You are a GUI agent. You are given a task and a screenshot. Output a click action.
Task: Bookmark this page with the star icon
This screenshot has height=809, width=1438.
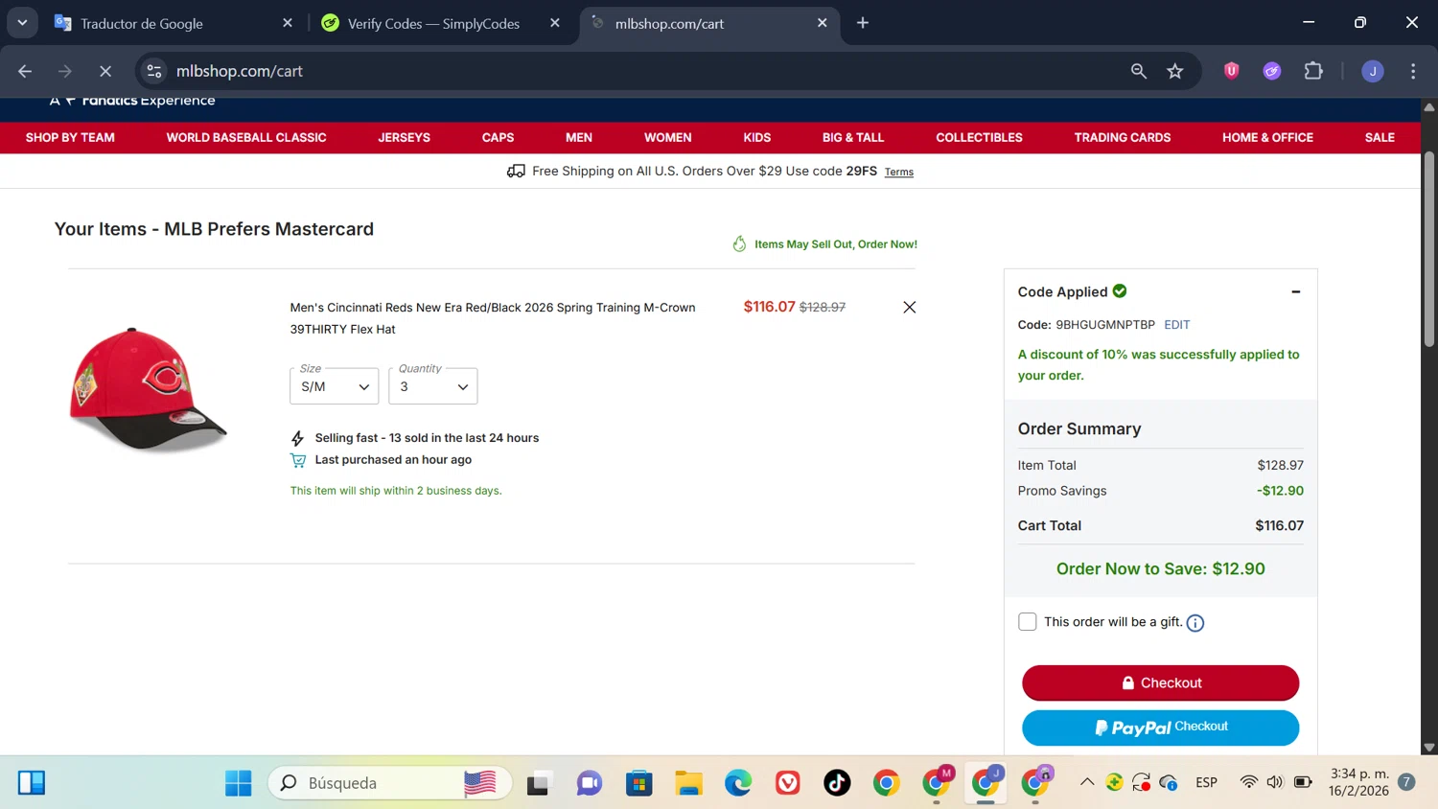coord(1174,71)
